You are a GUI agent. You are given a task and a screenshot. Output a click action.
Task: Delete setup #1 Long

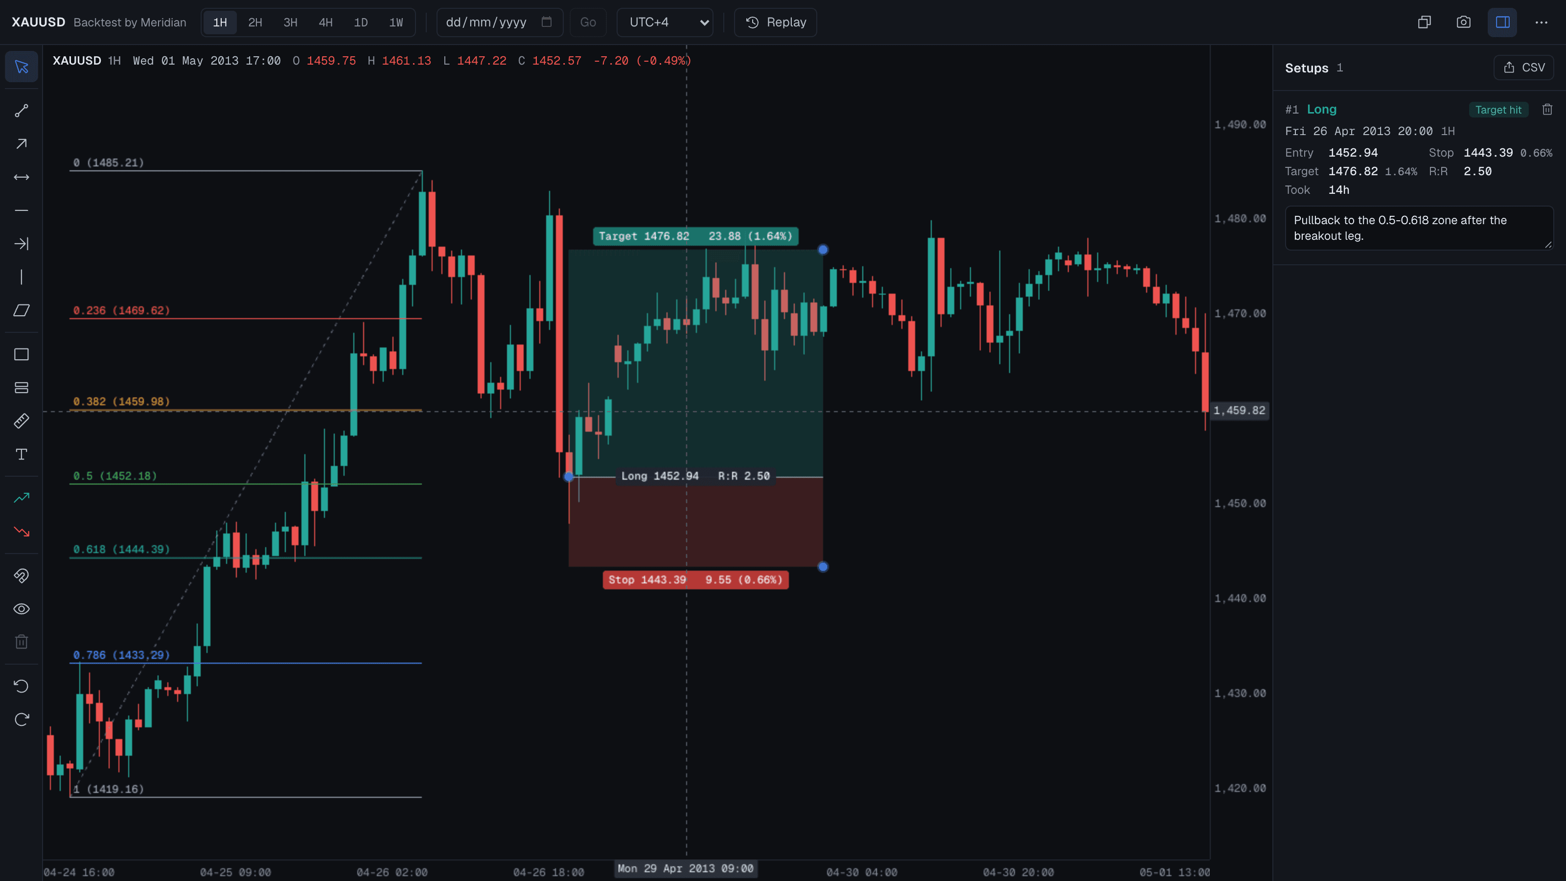coord(1547,110)
